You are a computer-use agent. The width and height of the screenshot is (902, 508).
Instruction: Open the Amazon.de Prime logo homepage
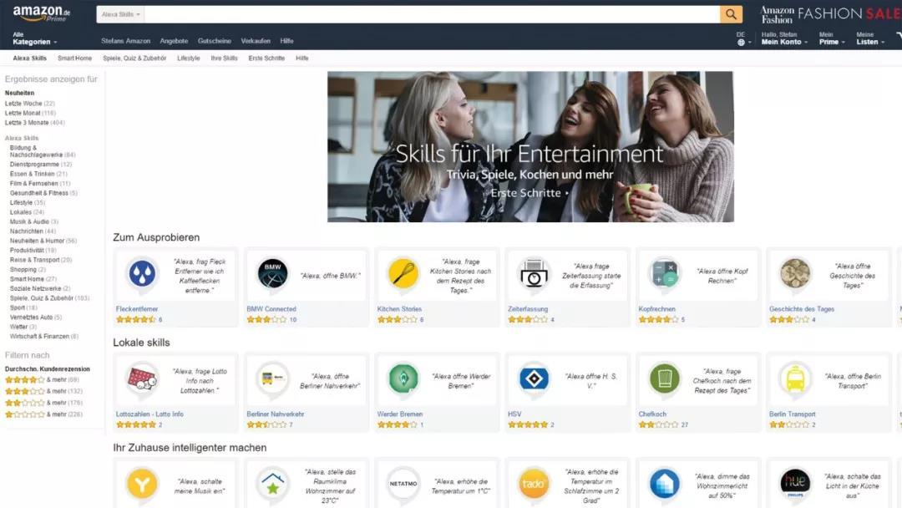pyautogui.click(x=42, y=13)
